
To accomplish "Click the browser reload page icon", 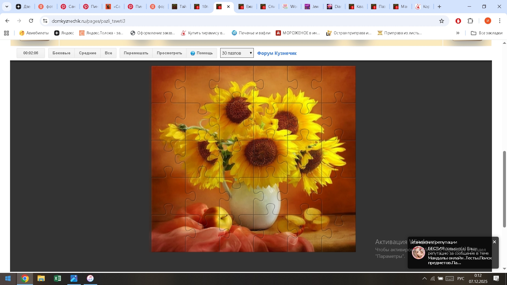I will [x=31, y=21].
